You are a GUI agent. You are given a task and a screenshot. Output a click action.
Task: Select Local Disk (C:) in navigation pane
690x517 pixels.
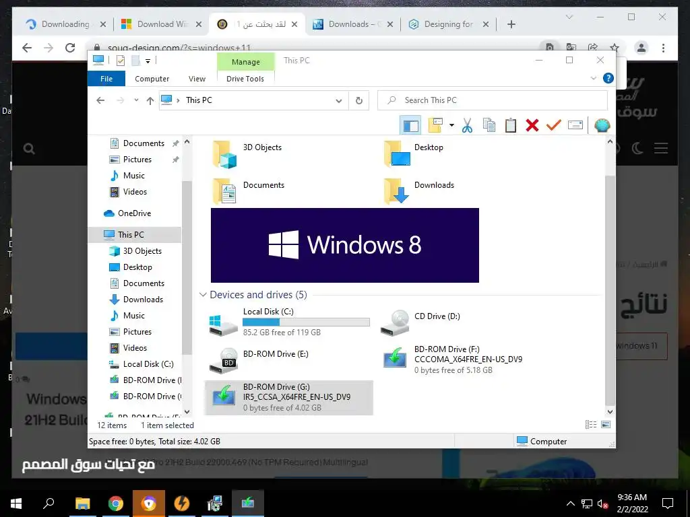point(148,364)
